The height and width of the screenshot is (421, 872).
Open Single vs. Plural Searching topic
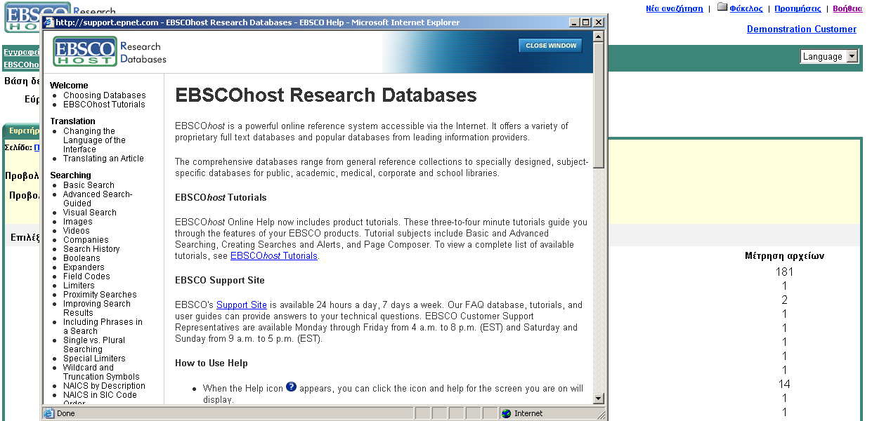tap(94, 345)
